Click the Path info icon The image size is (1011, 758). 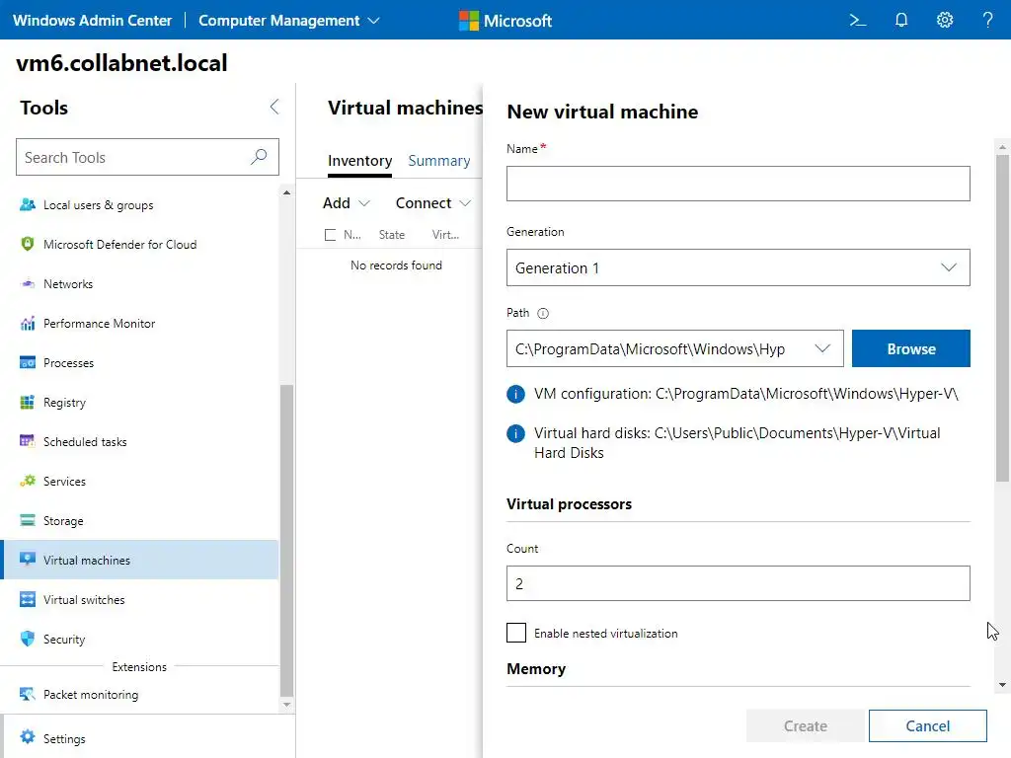click(543, 314)
